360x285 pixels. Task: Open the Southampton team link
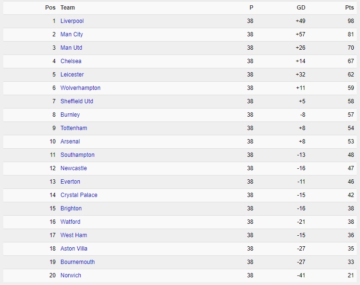tap(77, 155)
